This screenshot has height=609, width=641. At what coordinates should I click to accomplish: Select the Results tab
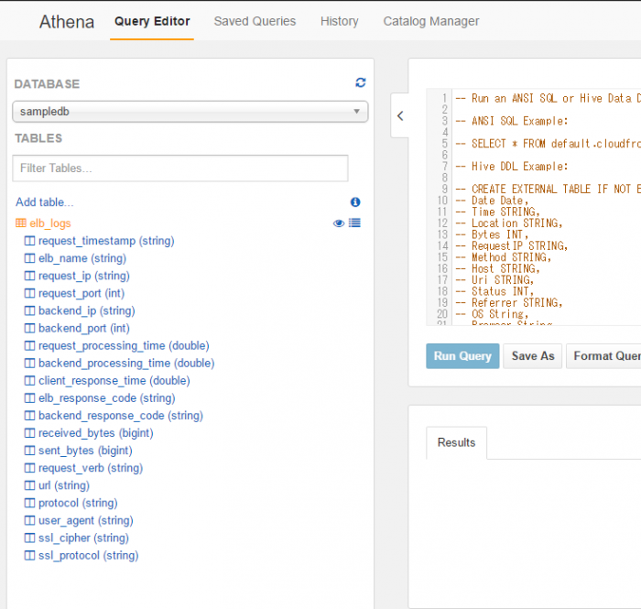(456, 442)
